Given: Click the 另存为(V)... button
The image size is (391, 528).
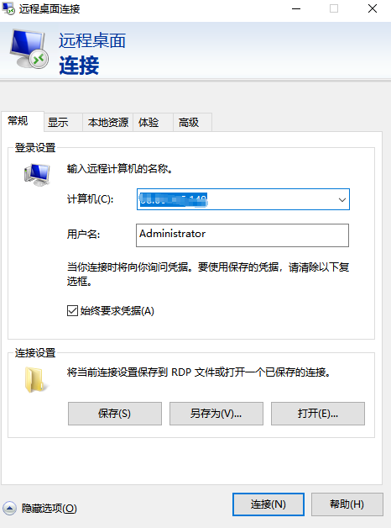Looking at the screenshot, I should point(216,414).
